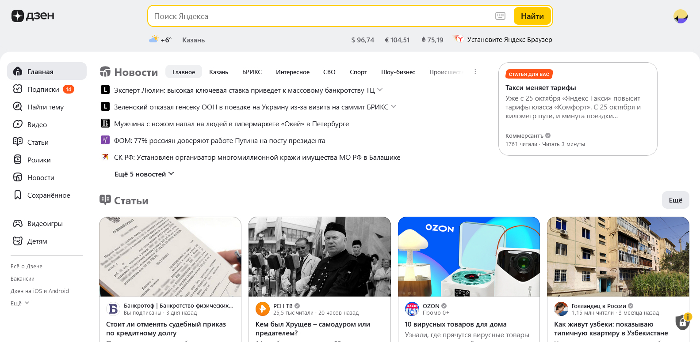
Task: Open headline Мужчина с ножом напал
Action: pos(232,124)
